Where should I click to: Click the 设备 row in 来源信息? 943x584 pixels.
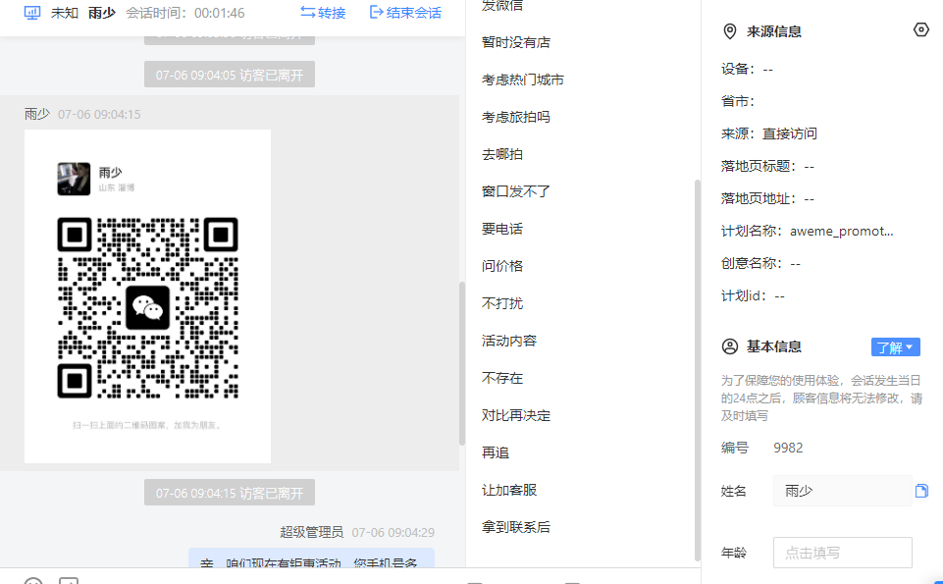748,69
